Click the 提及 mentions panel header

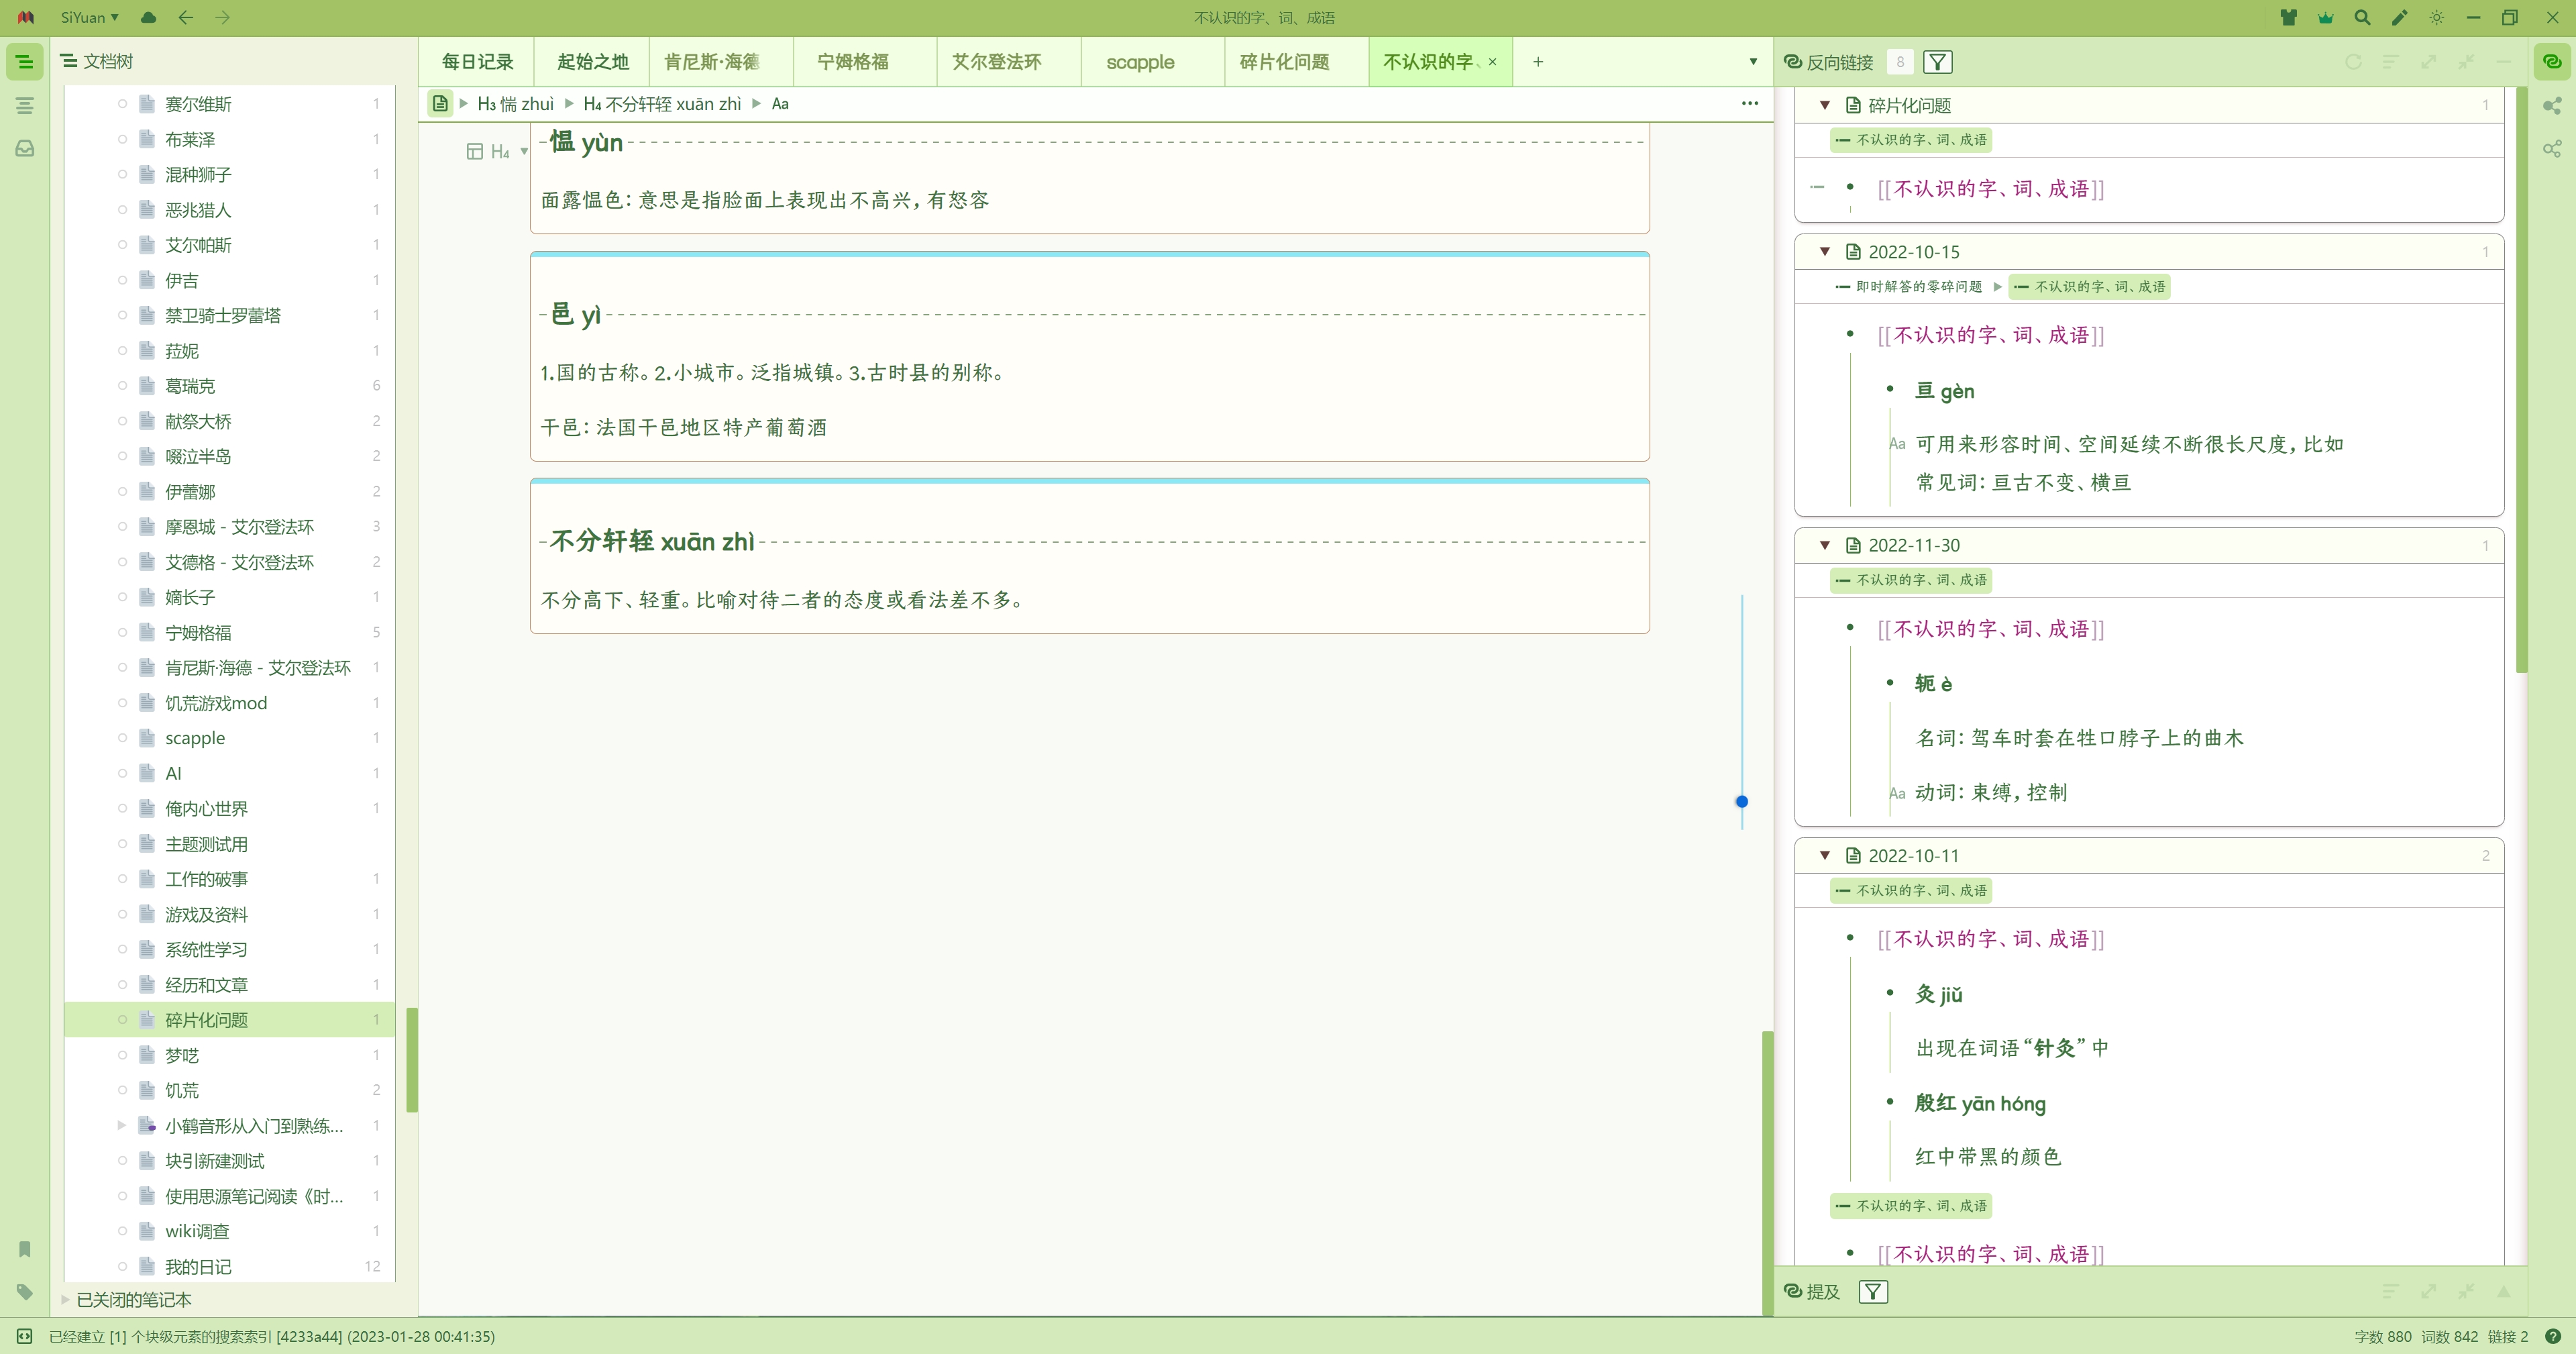1822,1291
